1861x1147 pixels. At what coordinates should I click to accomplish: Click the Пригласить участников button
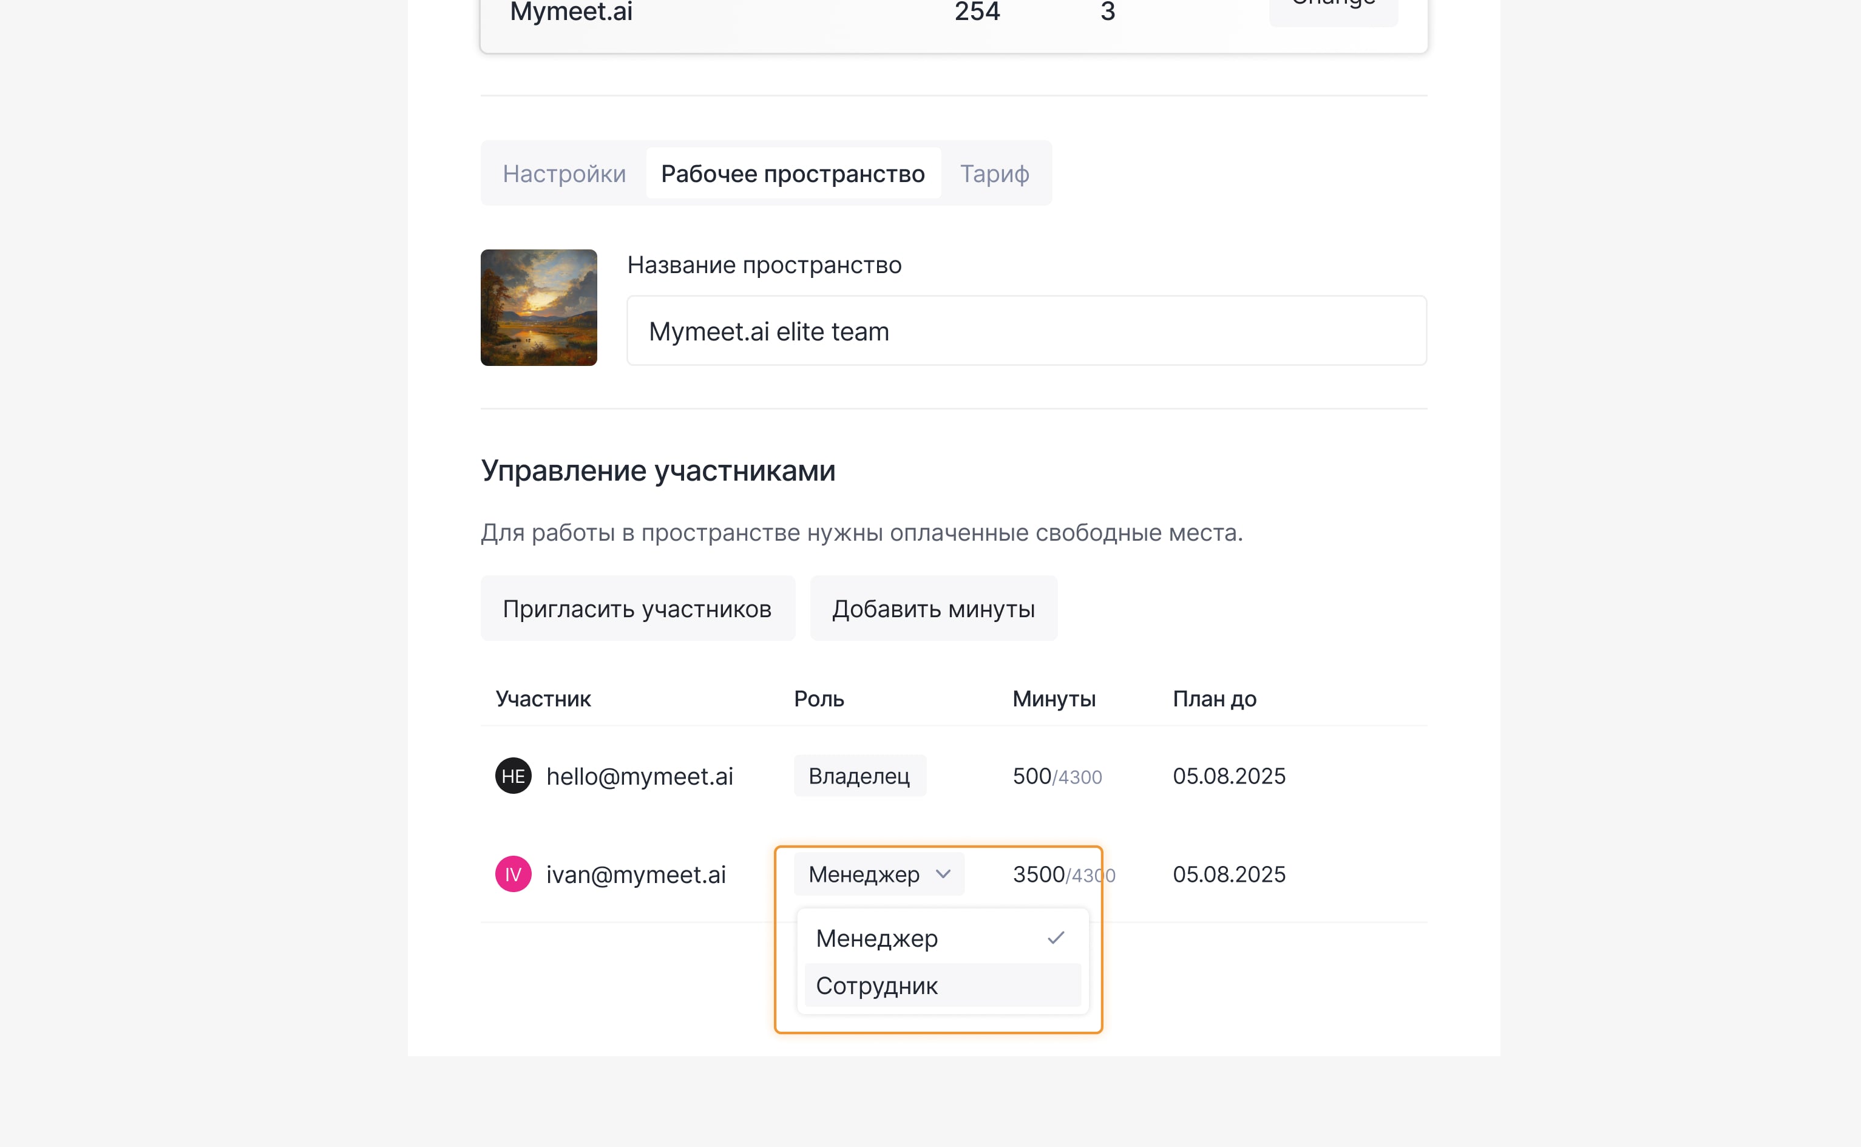637,608
